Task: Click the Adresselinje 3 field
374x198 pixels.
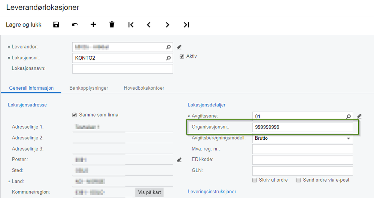Action: 122,149
